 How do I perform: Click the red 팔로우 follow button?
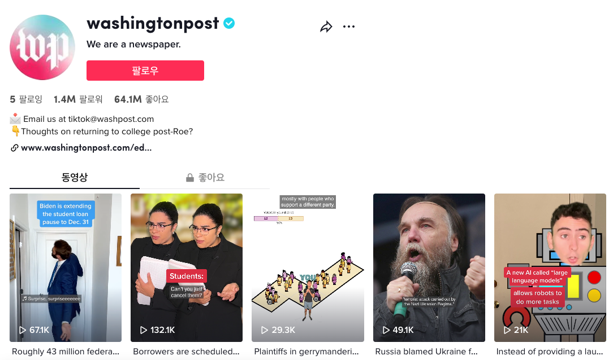[x=145, y=71]
